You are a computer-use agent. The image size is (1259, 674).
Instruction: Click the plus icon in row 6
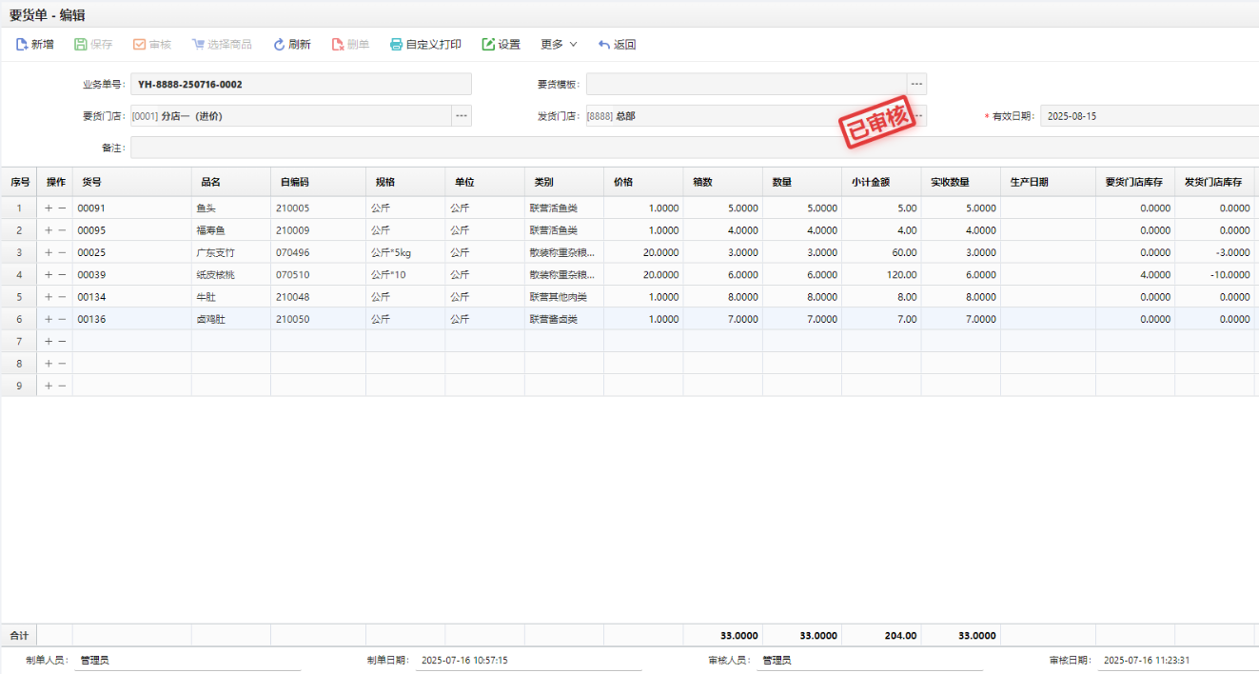pos(49,319)
